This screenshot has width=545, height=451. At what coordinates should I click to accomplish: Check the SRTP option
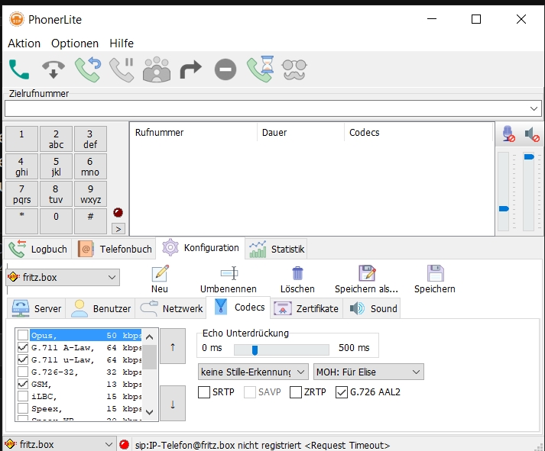click(x=204, y=392)
